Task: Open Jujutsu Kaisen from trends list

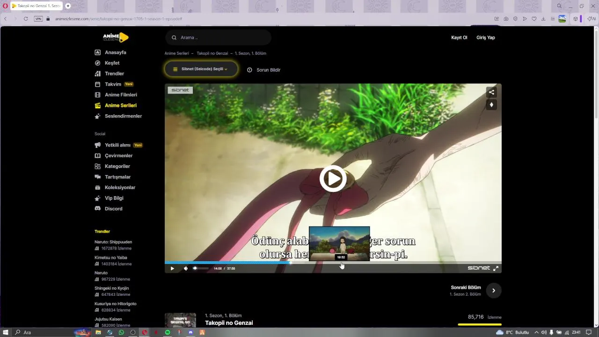Action: [x=108, y=319]
